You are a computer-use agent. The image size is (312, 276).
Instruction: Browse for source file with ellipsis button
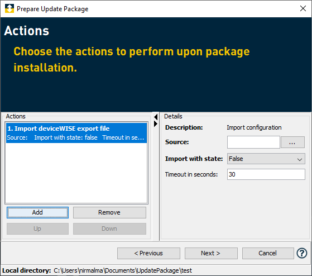[x=292, y=142]
